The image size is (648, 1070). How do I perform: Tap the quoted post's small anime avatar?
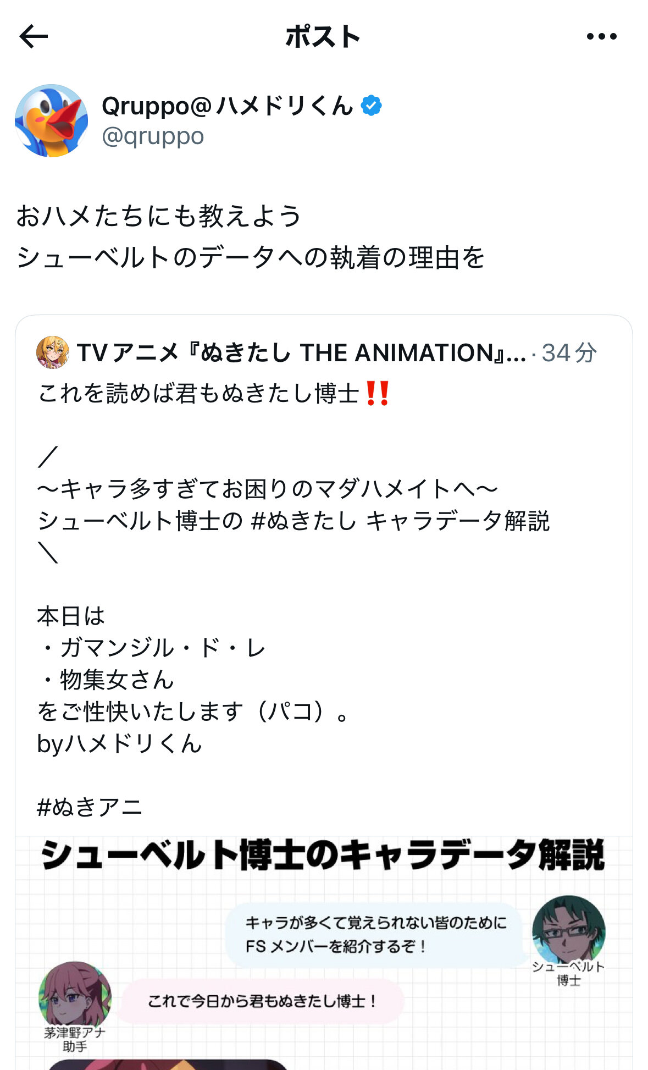[x=53, y=352]
